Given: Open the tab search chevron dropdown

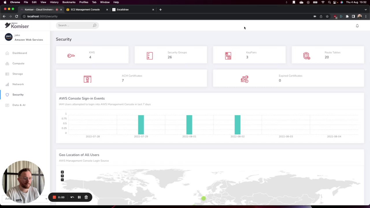Looking at the screenshot, I should (x=366, y=10).
